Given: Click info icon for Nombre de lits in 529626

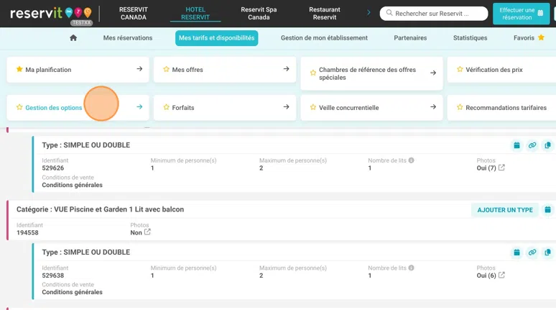Looking at the screenshot, I should coord(412,160).
